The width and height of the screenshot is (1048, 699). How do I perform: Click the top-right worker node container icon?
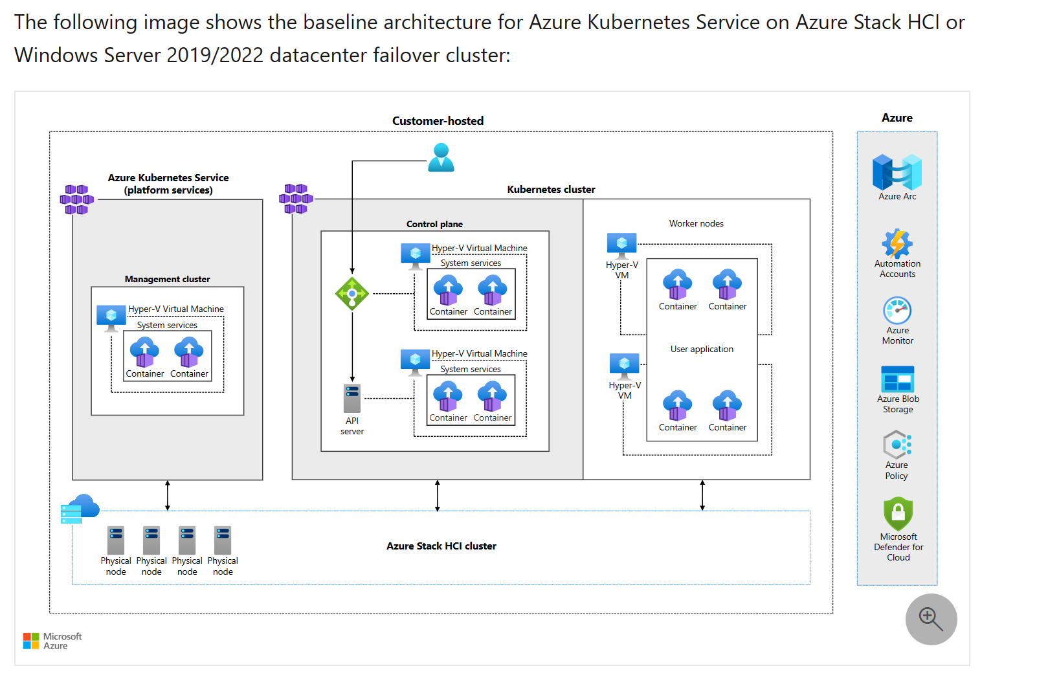[x=728, y=285]
